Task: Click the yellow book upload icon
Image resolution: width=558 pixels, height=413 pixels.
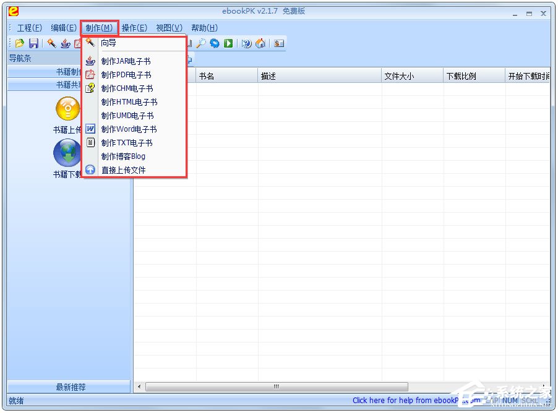Action: click(67, 109)
